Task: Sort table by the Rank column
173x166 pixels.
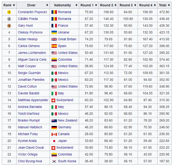Action: [x=9, y=5]
